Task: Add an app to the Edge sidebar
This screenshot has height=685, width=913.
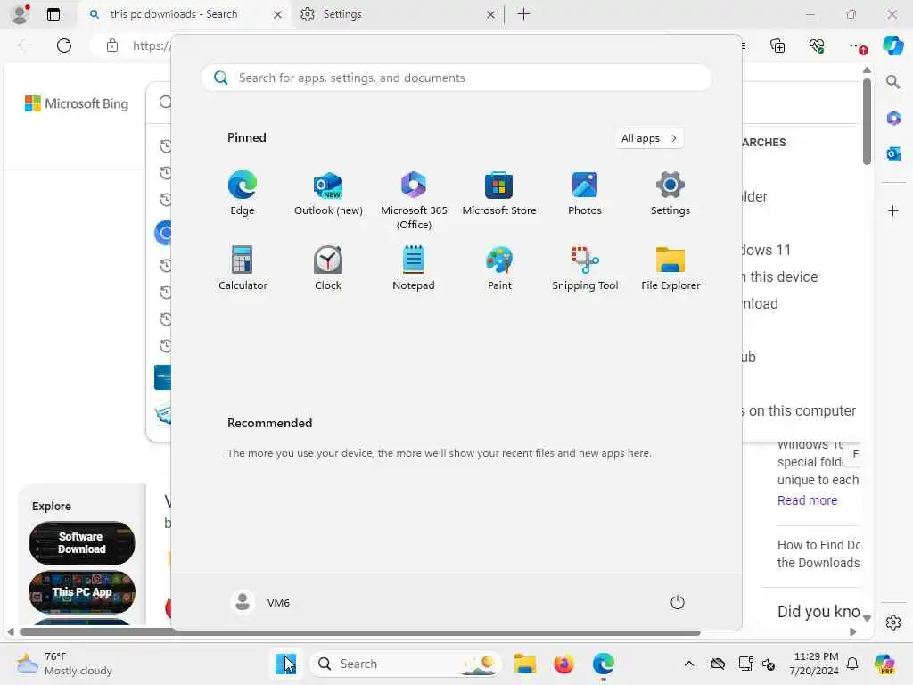Action: click(x=893, y=210)
